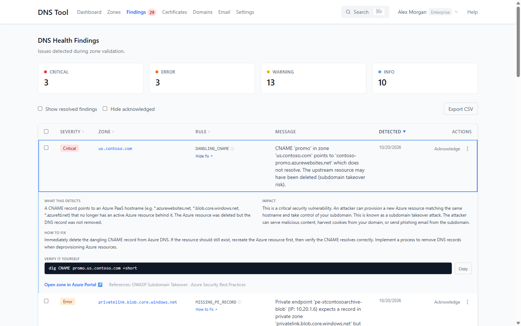Click the sort icon on Severity column
The height and width of the screenshot is (326, 521).
pyautogui.click(x=83, y=132)
